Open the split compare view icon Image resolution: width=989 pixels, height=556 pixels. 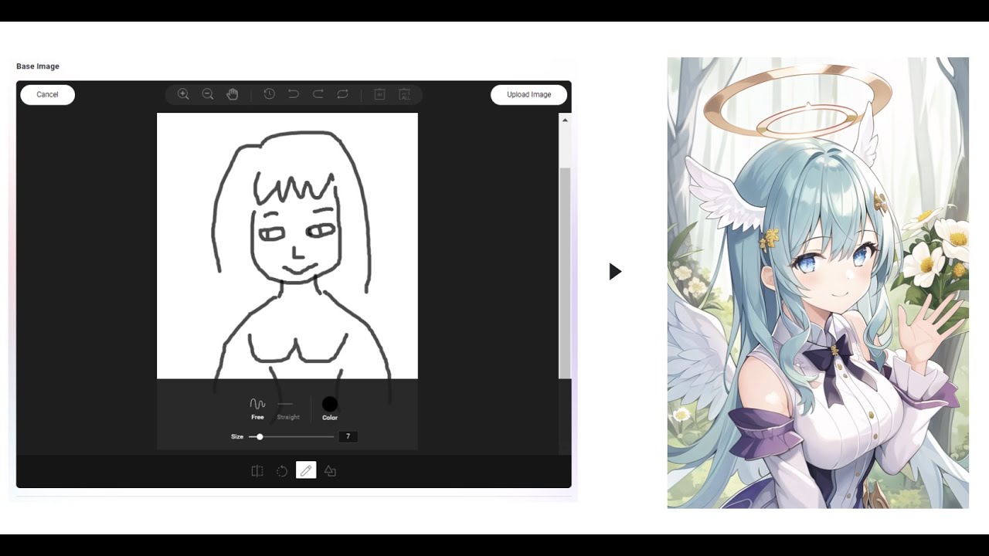pyautogui.click(x=257, y=470)
